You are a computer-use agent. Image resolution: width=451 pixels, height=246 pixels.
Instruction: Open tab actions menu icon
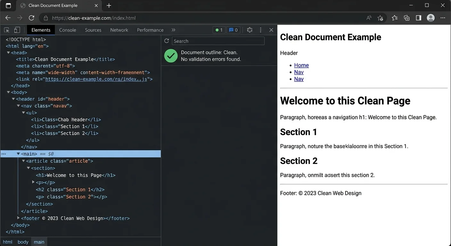(8, 5)
